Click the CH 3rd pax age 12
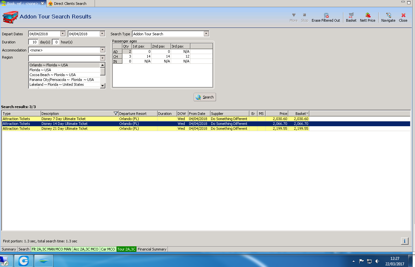415x267 pixels. (x=180, y=56)
